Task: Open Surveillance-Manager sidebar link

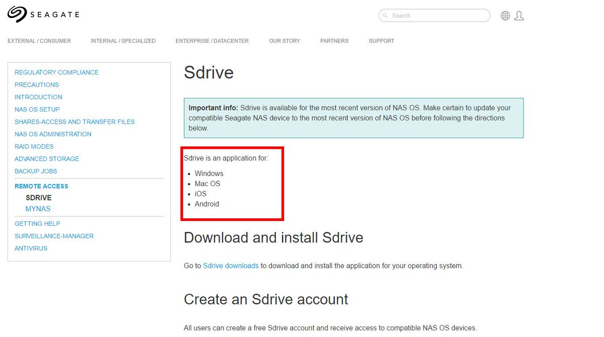Action: click(54, 236)
